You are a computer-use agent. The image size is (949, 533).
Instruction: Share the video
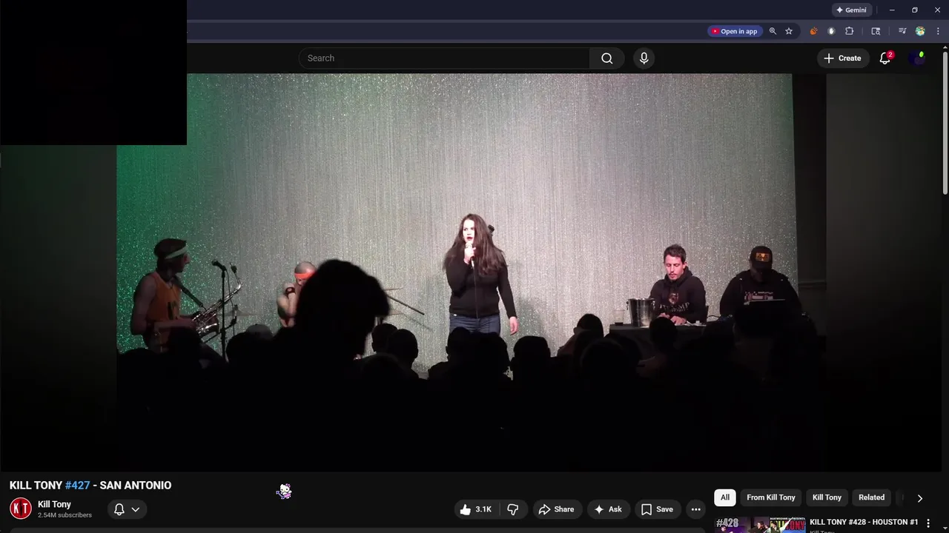[x=556, y=509]
